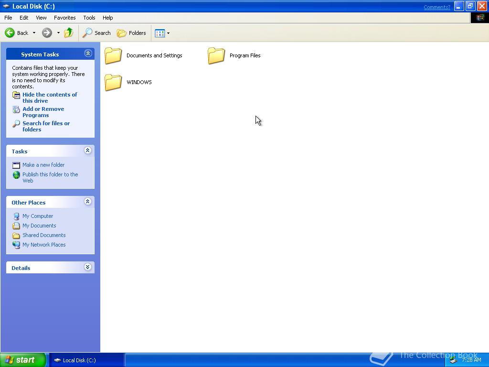
Task: Click the Program Files label
Action: pos(245,55)
